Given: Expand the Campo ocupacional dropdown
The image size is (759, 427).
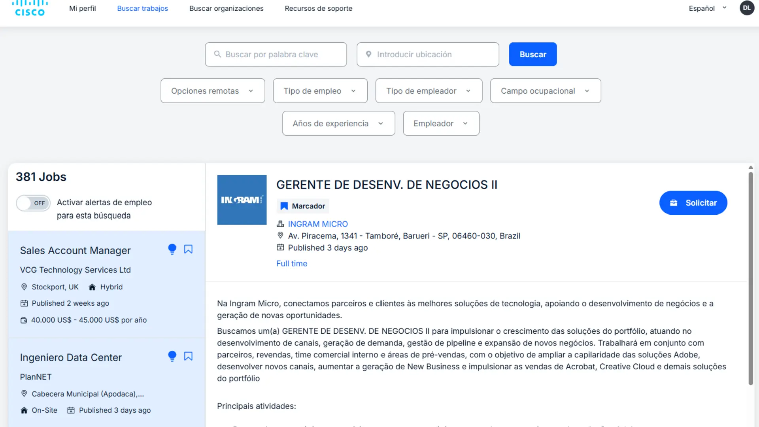Looking at the screenshot, I should click(x=546, y=91).
